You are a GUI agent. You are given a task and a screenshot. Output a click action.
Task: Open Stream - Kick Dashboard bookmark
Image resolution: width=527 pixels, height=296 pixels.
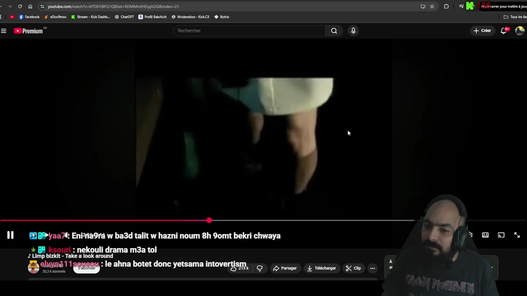(90, 17)
